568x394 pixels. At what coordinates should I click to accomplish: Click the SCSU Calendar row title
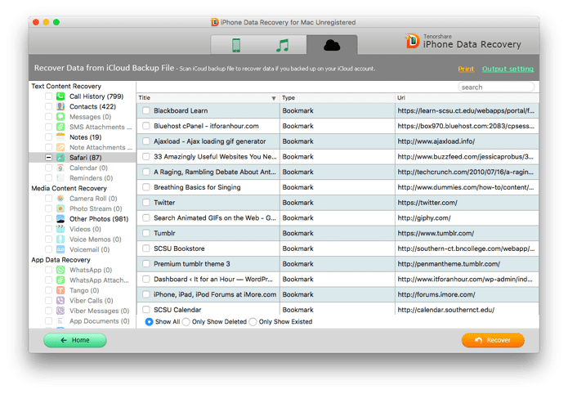tap(177, 310)
